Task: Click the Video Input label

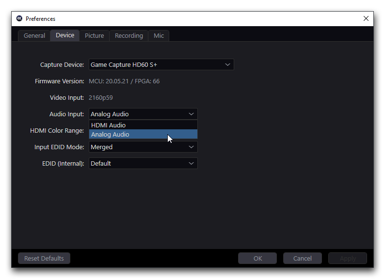Action: pyautogui.click(x=67, y=98)
